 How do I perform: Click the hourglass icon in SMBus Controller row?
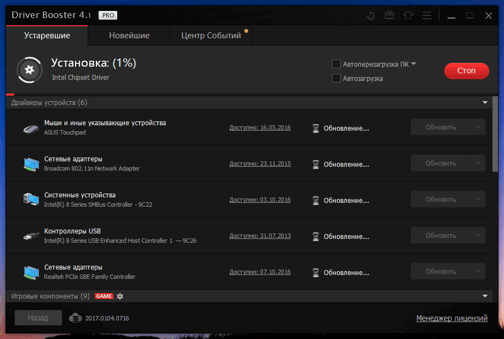pos(316,201)
